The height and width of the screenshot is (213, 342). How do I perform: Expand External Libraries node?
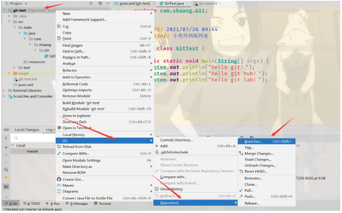4,90
